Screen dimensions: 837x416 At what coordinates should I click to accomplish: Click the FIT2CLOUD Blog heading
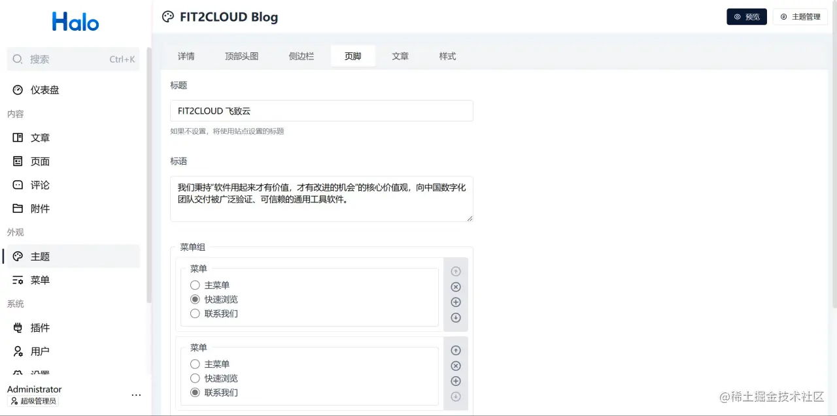pos(229,17)
